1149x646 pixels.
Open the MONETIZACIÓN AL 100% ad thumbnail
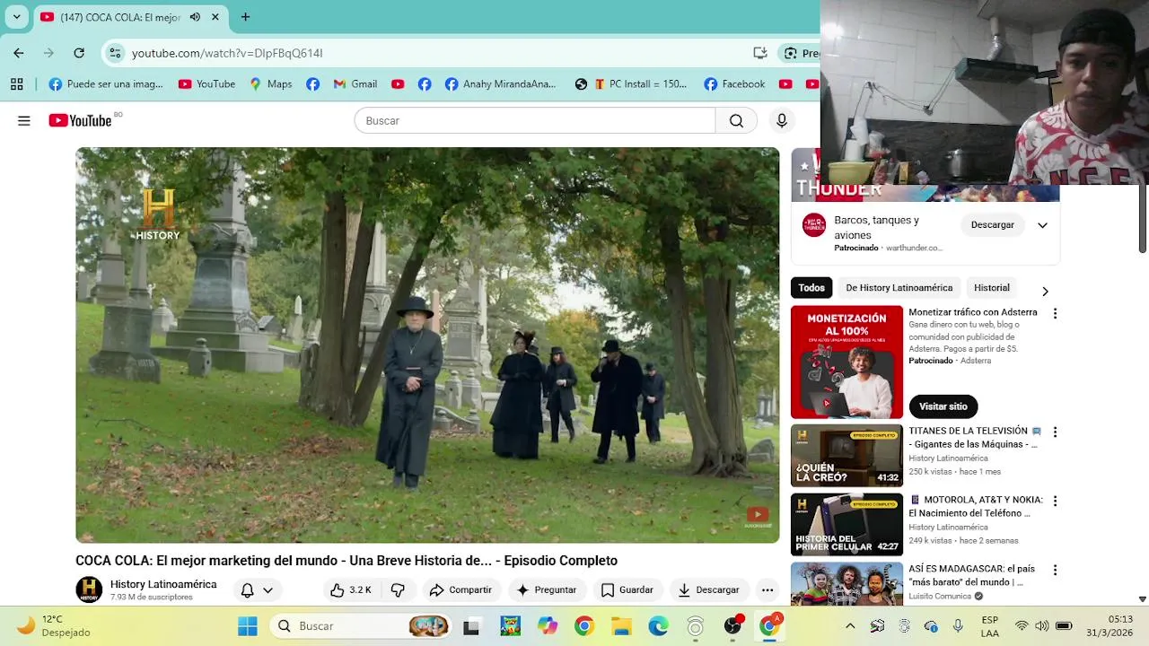[846, 362]
